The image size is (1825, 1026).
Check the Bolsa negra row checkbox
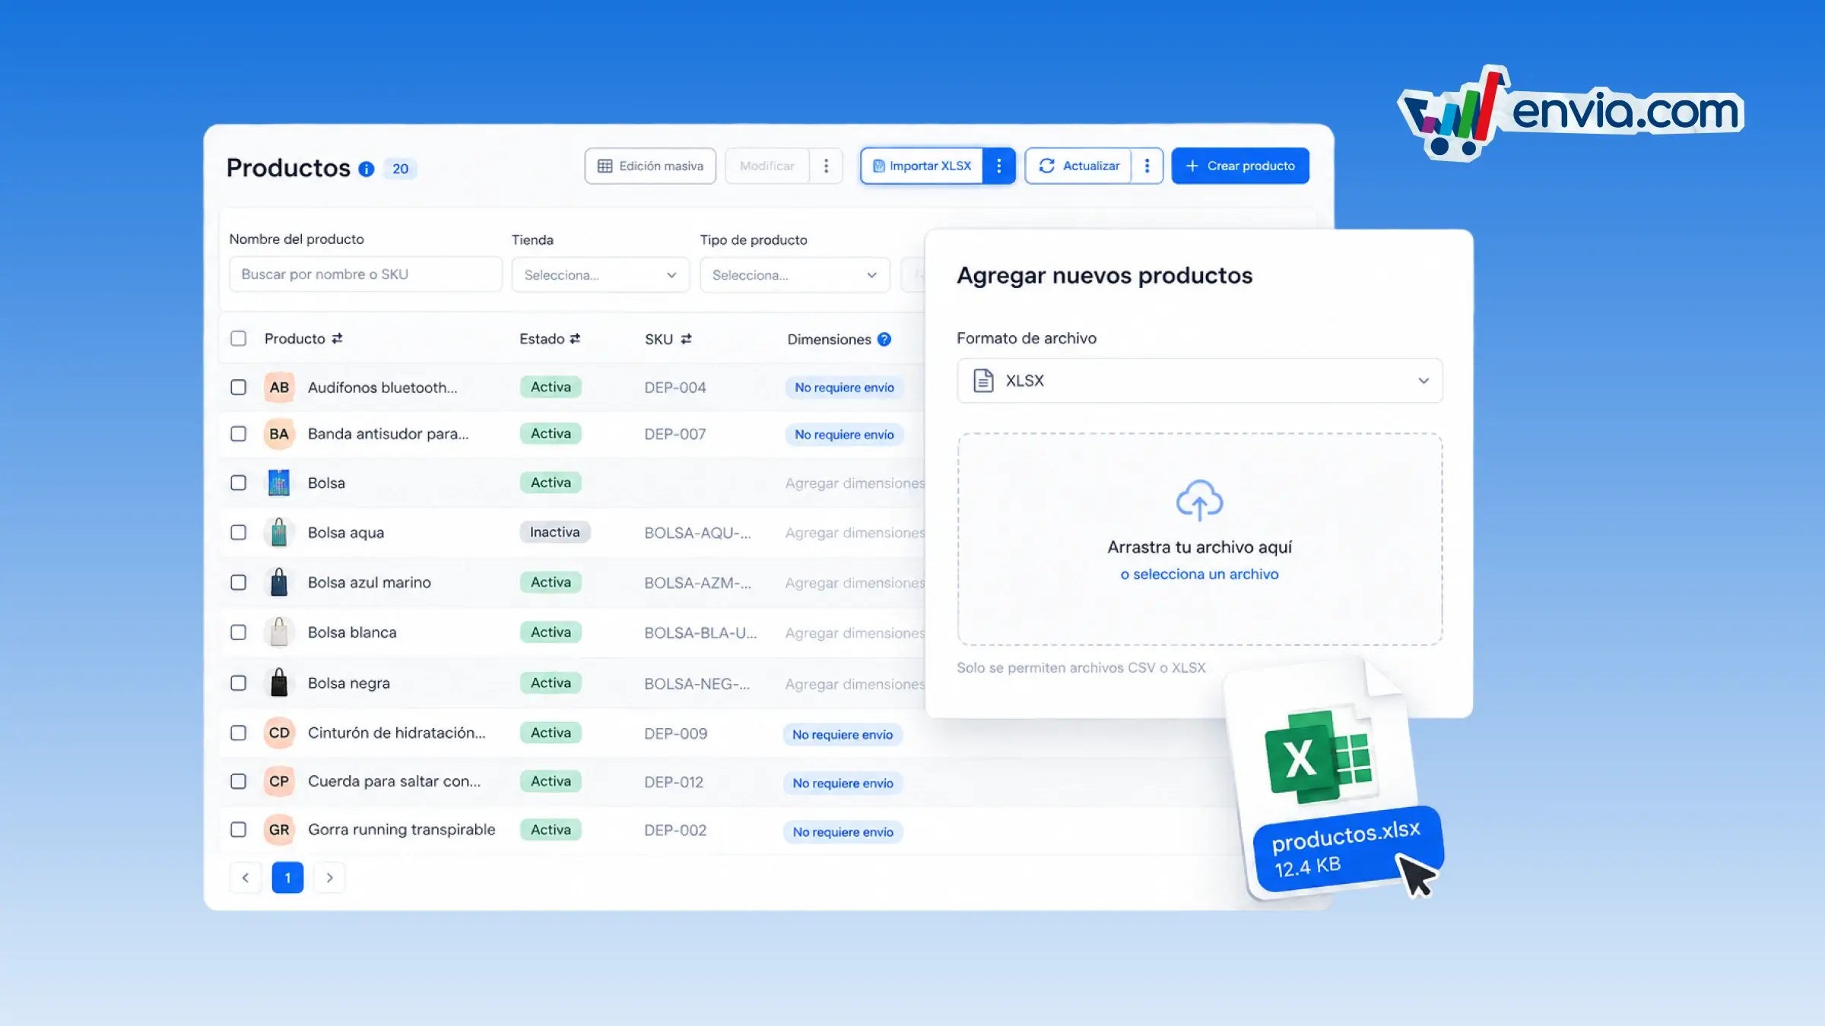pos(239,683)
